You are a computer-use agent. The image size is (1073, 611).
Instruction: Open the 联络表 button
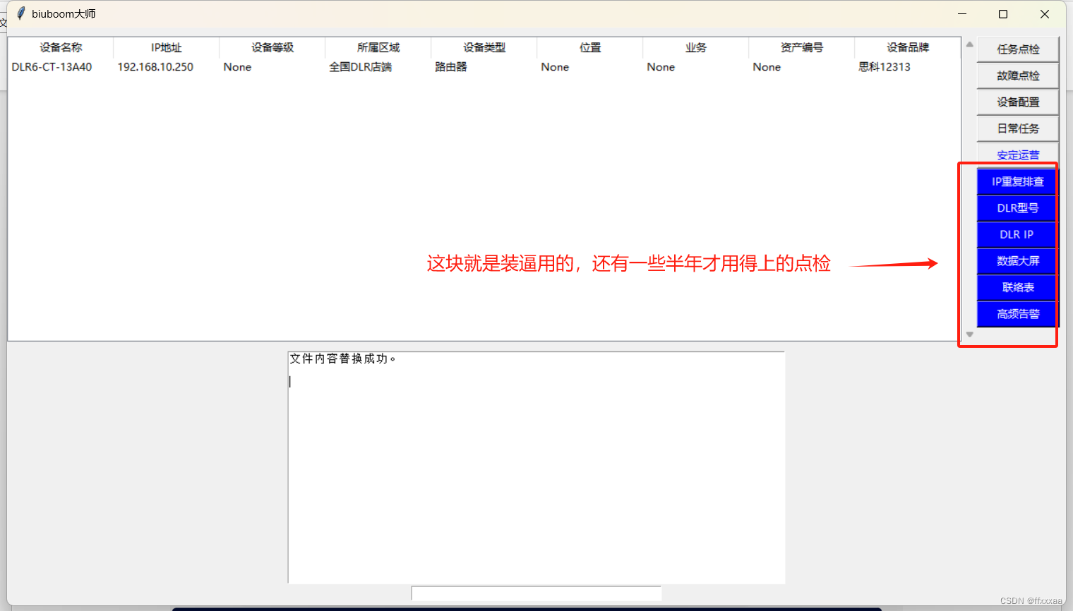tap(1017, 287)
